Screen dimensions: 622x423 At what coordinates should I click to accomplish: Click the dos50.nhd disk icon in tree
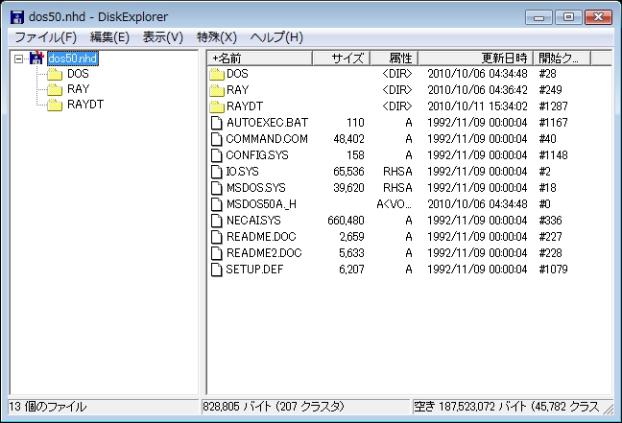point(36,59)
